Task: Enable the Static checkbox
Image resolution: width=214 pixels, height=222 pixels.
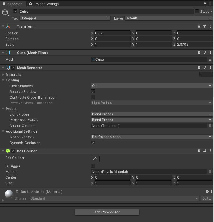Action: [197, 11]
